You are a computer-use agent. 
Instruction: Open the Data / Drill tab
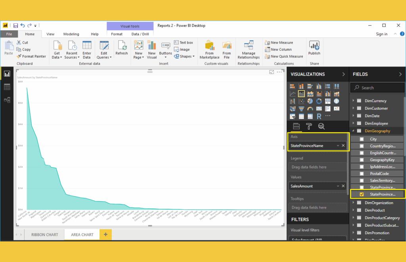coord(140,34)
